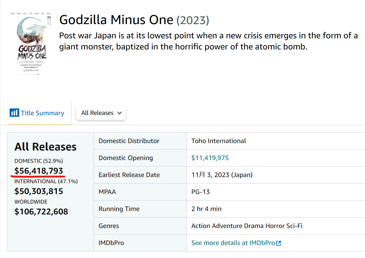
Task: Click the Toho International distributor value
Action: (219, 141)
